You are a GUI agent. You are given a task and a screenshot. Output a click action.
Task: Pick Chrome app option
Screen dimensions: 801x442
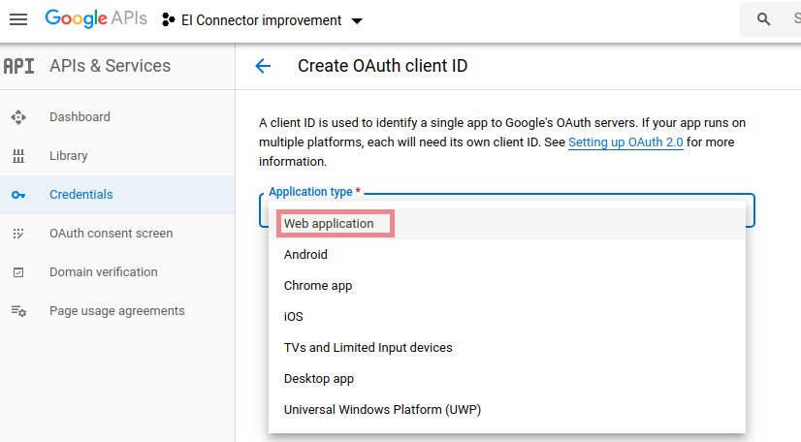coord(317,286)
